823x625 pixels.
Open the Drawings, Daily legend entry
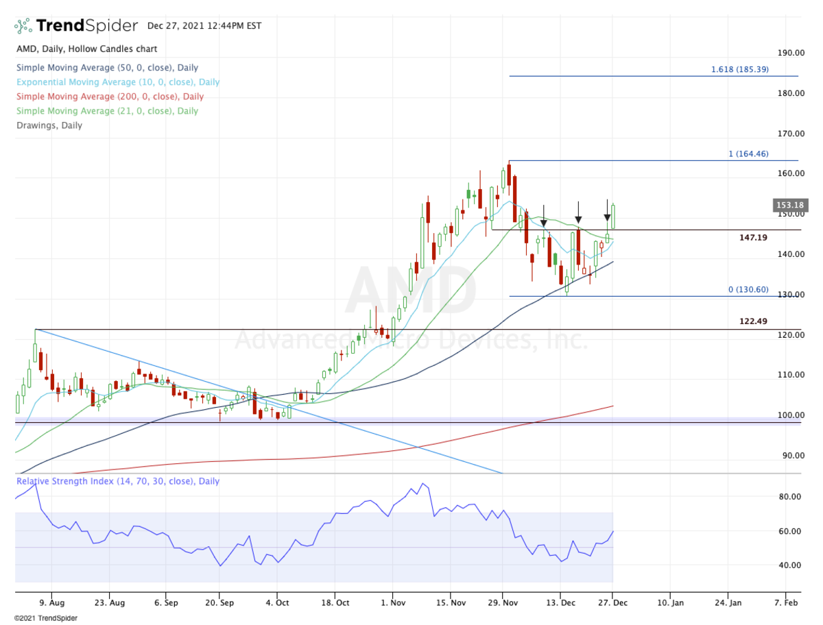(49, 125)
